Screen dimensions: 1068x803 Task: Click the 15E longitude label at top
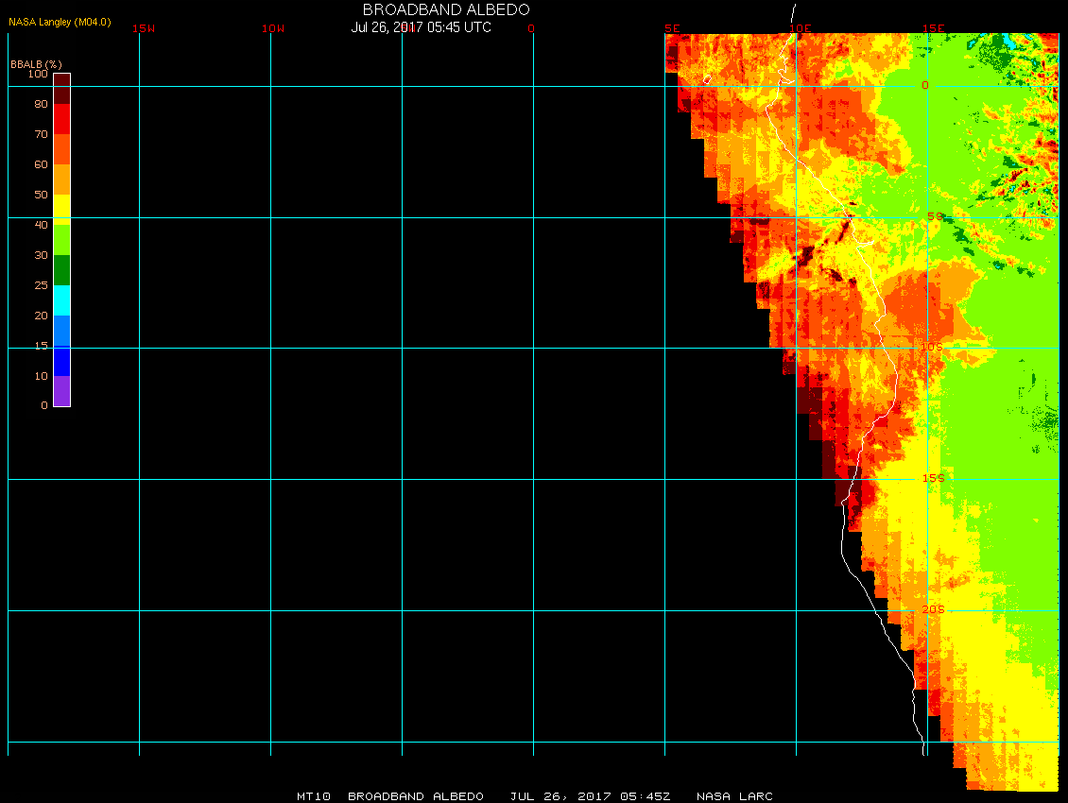[934, 28]
